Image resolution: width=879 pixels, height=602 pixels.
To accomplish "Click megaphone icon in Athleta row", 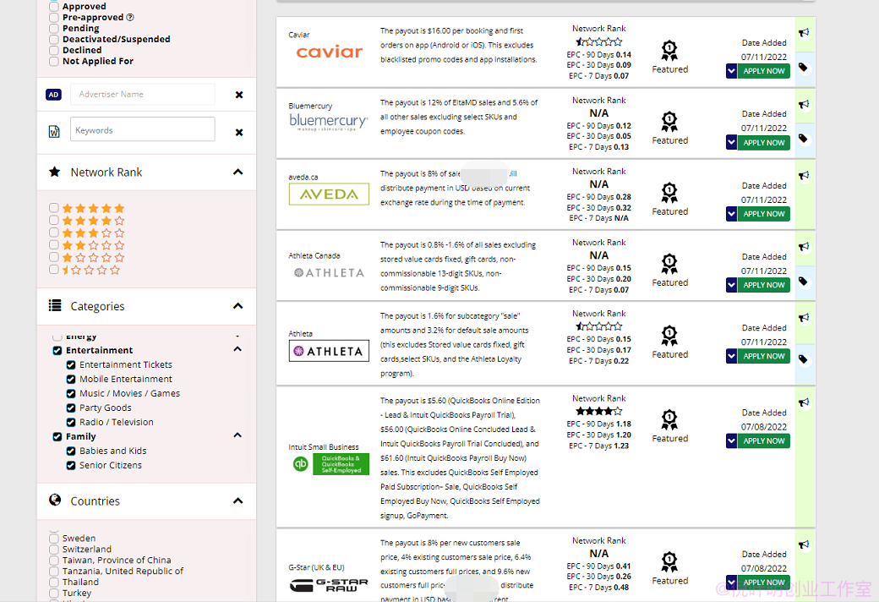I will (804, 318).
